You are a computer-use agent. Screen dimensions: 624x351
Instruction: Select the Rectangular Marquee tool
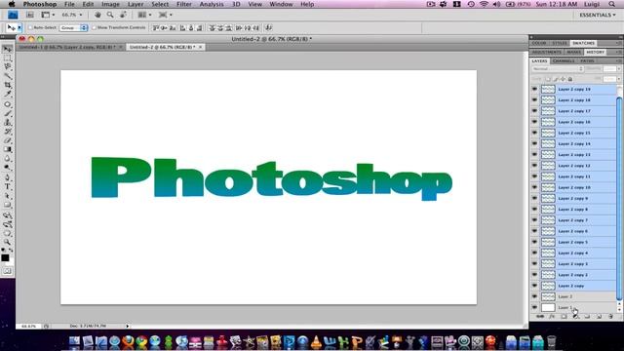(7, 58)
